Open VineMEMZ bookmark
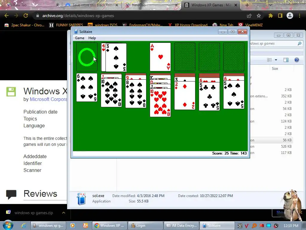This screenshot has width=306, height=230. (251, 25)
